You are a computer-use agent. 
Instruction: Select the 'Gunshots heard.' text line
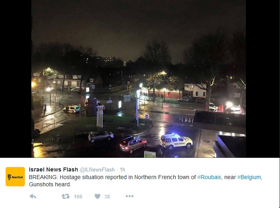coord(50,184)
